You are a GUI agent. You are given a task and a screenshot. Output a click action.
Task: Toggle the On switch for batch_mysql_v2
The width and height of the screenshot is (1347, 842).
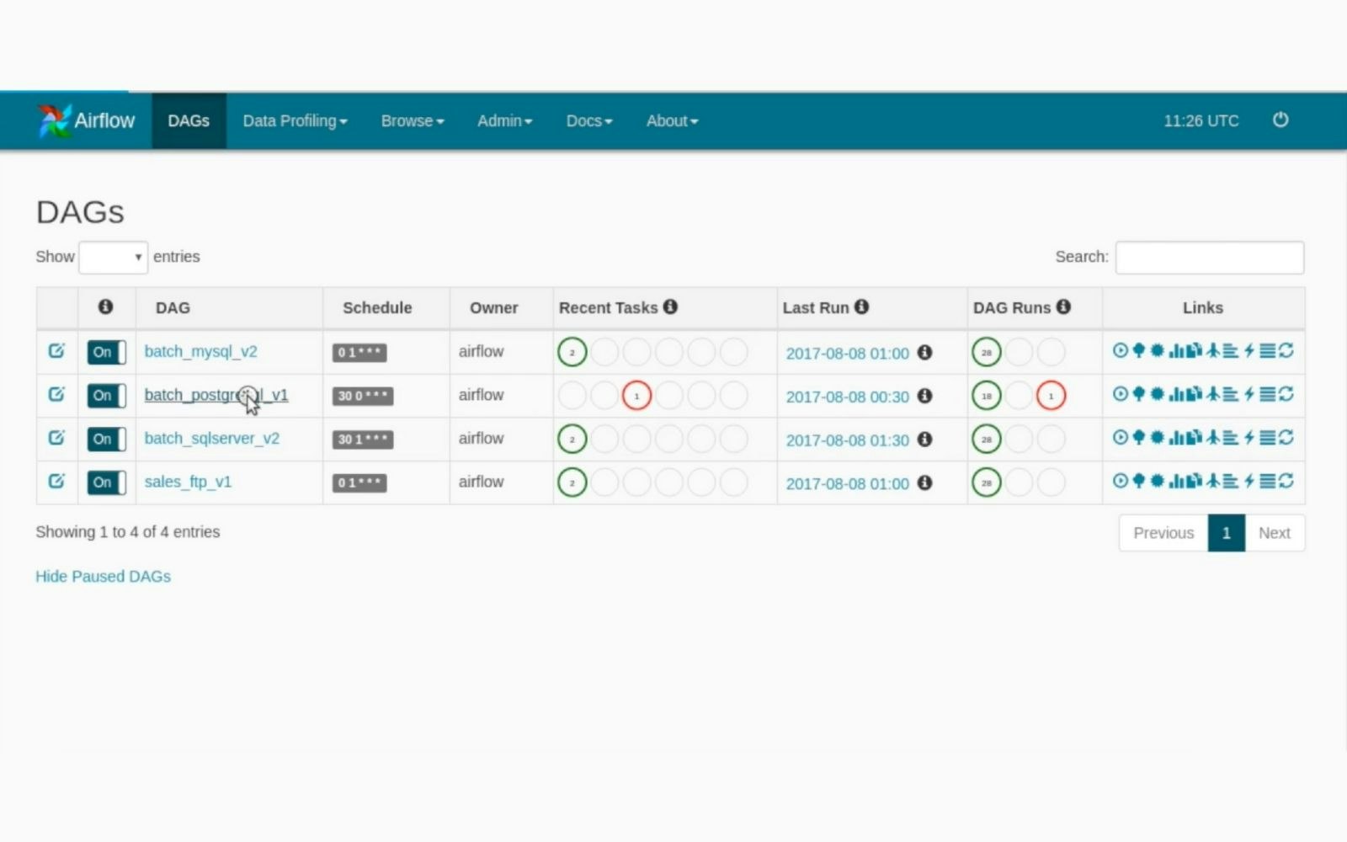[x=107, y=352]
